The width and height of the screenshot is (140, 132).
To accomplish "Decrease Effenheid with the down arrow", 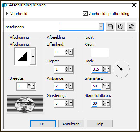I will pos(67,53).
